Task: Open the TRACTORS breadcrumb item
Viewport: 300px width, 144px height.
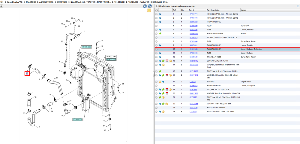Action: (31, 2)
